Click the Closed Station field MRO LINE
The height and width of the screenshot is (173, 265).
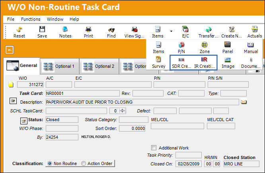coord(242,164)
